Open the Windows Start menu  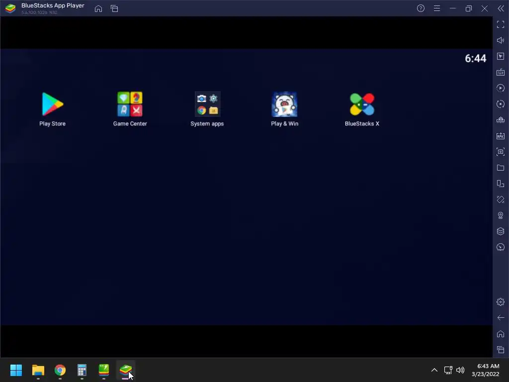(16, 370)
